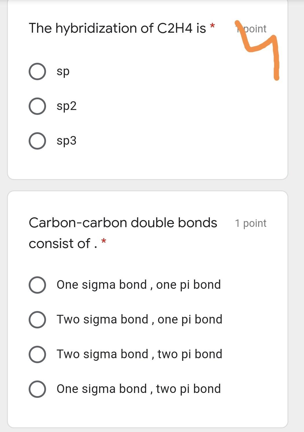Pick the "sp3" radio button

point(37,141)
